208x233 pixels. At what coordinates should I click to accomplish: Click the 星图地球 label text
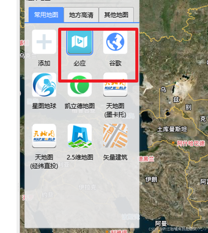pos(44,106)
